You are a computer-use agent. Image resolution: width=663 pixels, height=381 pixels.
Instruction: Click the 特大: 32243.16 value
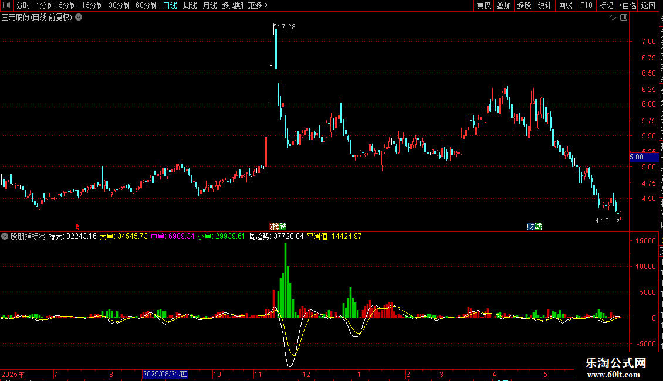pos(72,236)
